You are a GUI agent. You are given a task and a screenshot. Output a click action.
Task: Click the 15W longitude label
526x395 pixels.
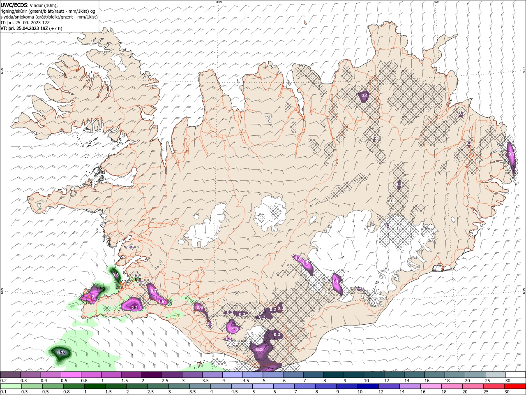[435, 2]
